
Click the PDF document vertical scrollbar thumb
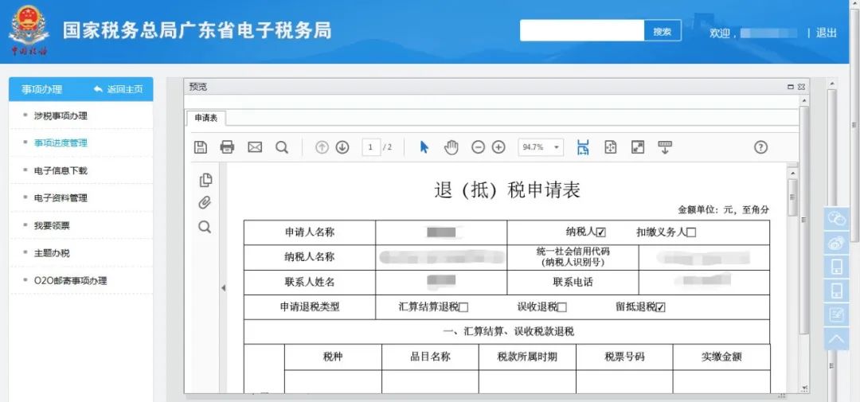coord(792,197)
